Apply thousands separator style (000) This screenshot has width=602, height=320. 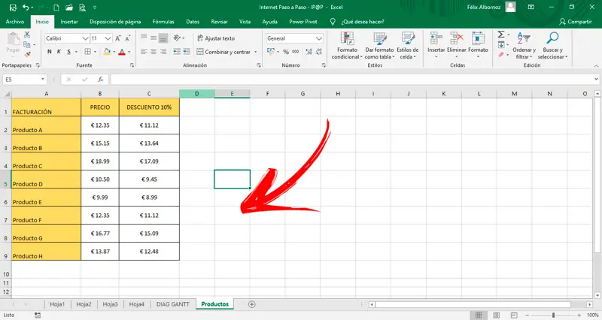(295, 52)
